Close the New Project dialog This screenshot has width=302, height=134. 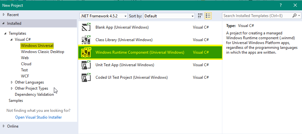click(x=295, y=5)
